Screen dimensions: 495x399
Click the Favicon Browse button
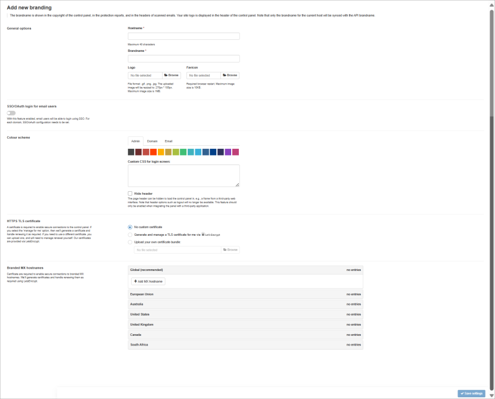coord(230,76)
